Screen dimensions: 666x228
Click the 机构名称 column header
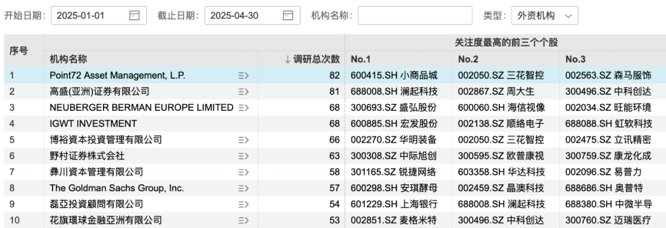tap(68, 59)
